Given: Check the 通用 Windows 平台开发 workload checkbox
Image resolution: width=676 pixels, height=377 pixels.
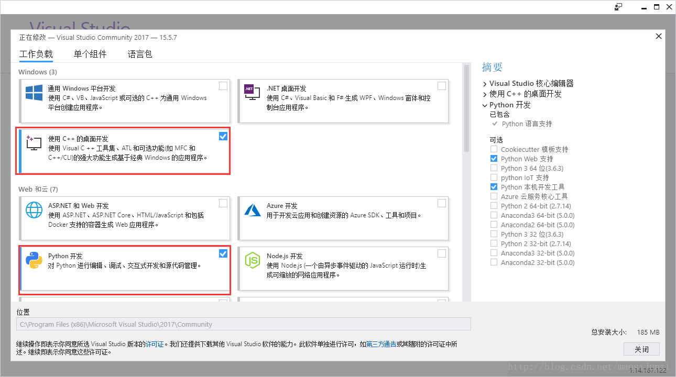Looking at the screenshot, I should (x=223, y=86).
